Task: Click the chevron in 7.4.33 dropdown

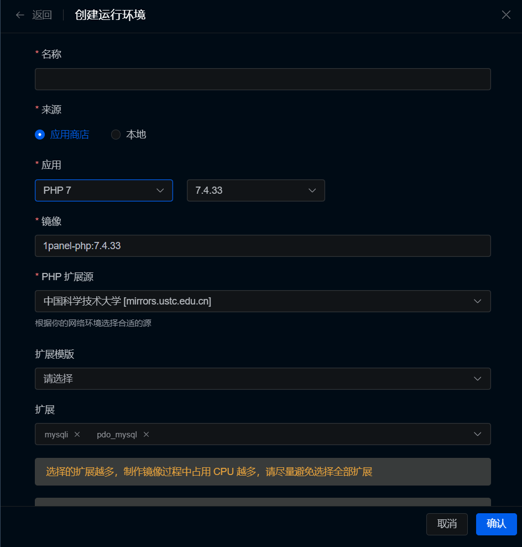Action: coord(312,190)
